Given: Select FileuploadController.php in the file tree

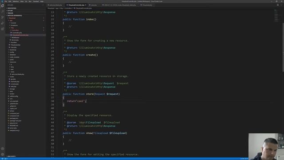Looking at the screenshot, I should (x=20, y=35).
